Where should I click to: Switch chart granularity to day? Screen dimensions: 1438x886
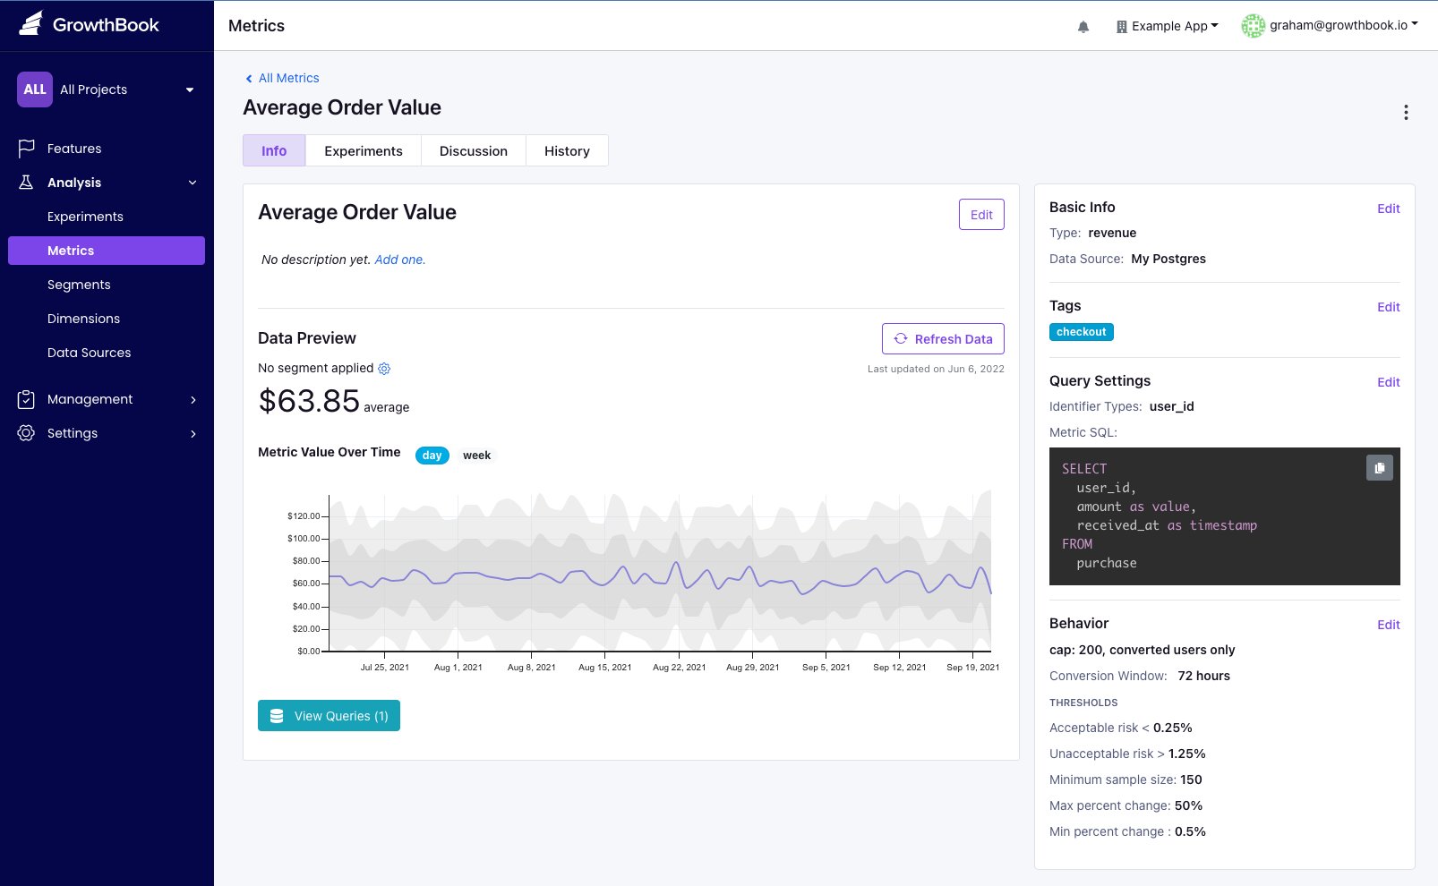coord(432,456)
